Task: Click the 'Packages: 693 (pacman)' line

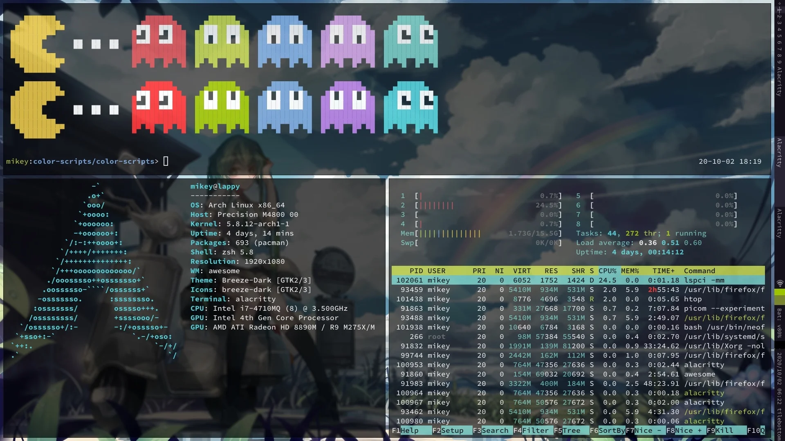Action: pyautogui.click(x=240, y=243)
